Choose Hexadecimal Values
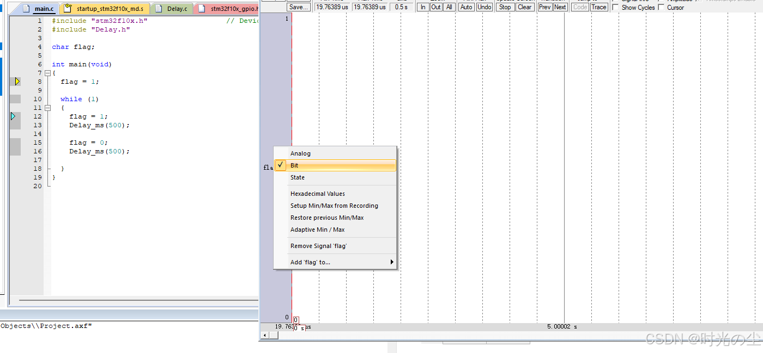This screenshot has height=353, width=763. (335, 194)
